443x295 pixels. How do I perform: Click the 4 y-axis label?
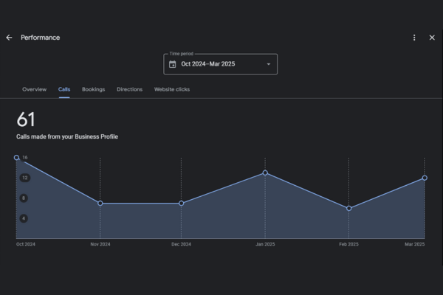tap(24, 218)
